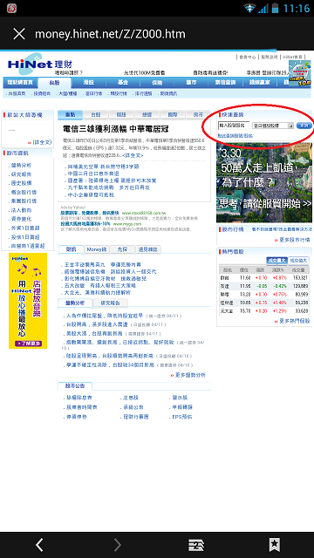Image resolution: width=314 pixels, height=558 pixels.
Task: Go back using the browser back arrow
Action: (x=39, y=545)
